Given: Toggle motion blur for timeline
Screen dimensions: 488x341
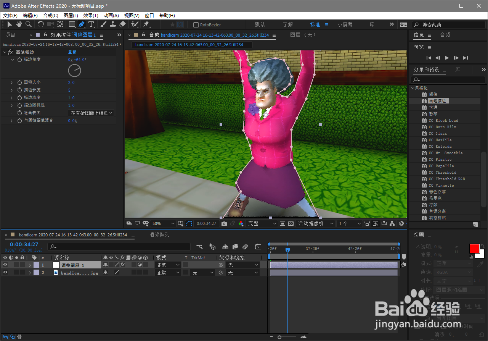Looking at the screenshot, I should pos(245,247).
